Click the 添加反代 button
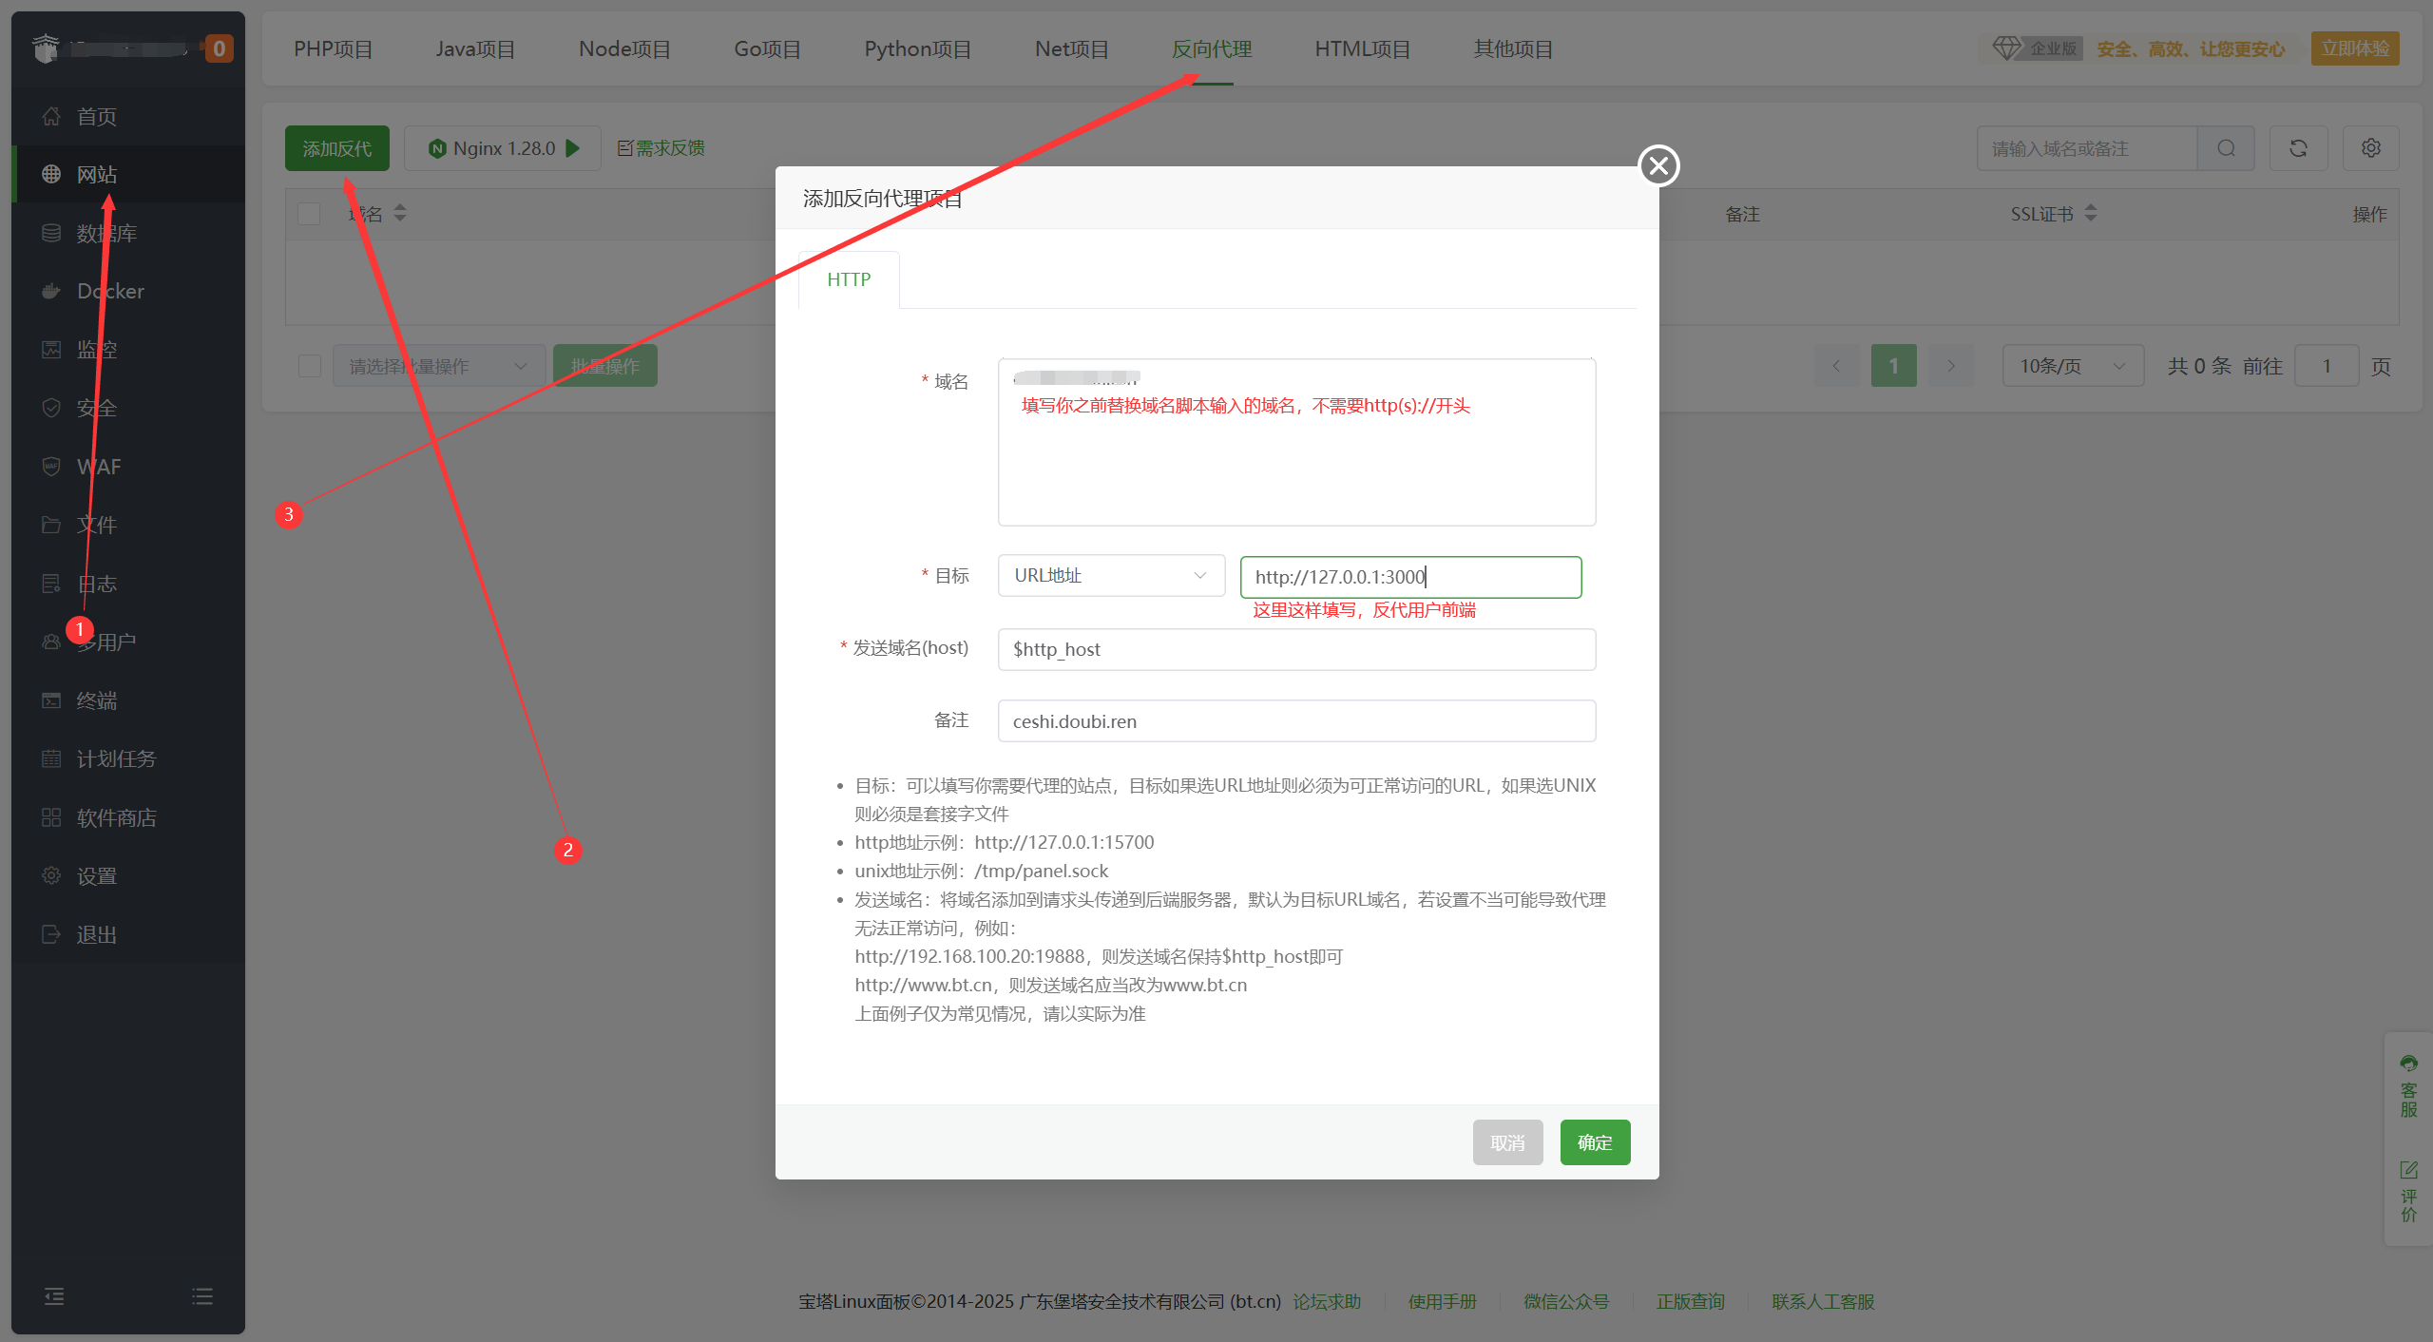2433x1342 pixels. (337, 148)
